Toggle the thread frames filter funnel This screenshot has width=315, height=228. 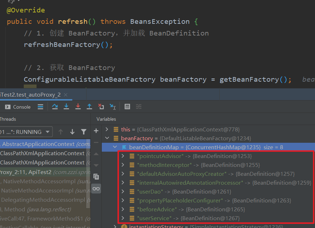point(84,132)
